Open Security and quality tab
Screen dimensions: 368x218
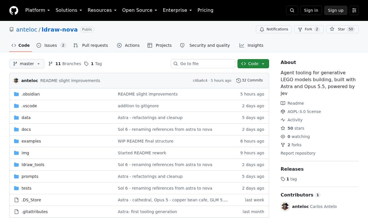coord(205,45)
